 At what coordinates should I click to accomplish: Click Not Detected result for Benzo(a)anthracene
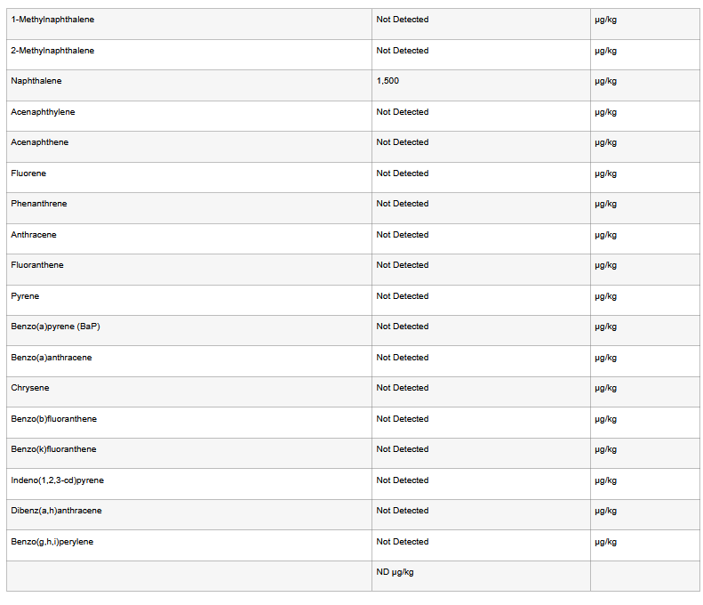402,358
